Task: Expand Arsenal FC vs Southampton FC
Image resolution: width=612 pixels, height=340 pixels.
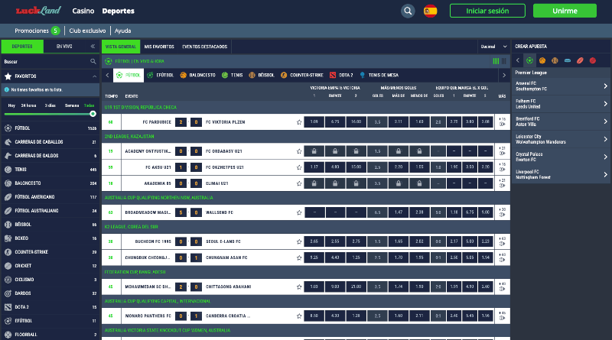Action: [x=561, y=86]
